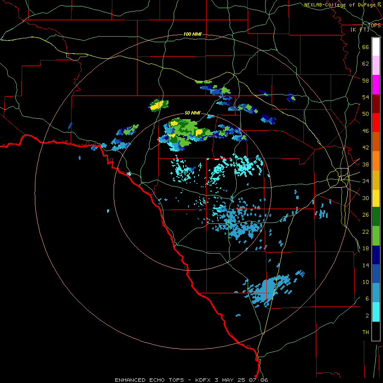
Task: Click the ENHANCED ECHO TOPS caption text
Action: tap(149, 380)
